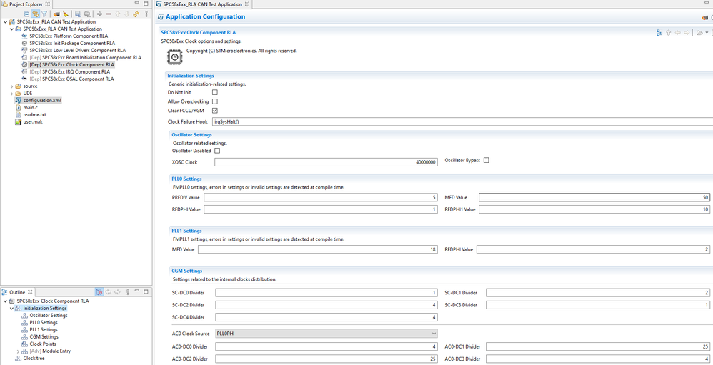Image resolution: width=713 pixels, height=365 pixels.
Task: Select PLL0 Settings in Outline
Action: (44, 322)
